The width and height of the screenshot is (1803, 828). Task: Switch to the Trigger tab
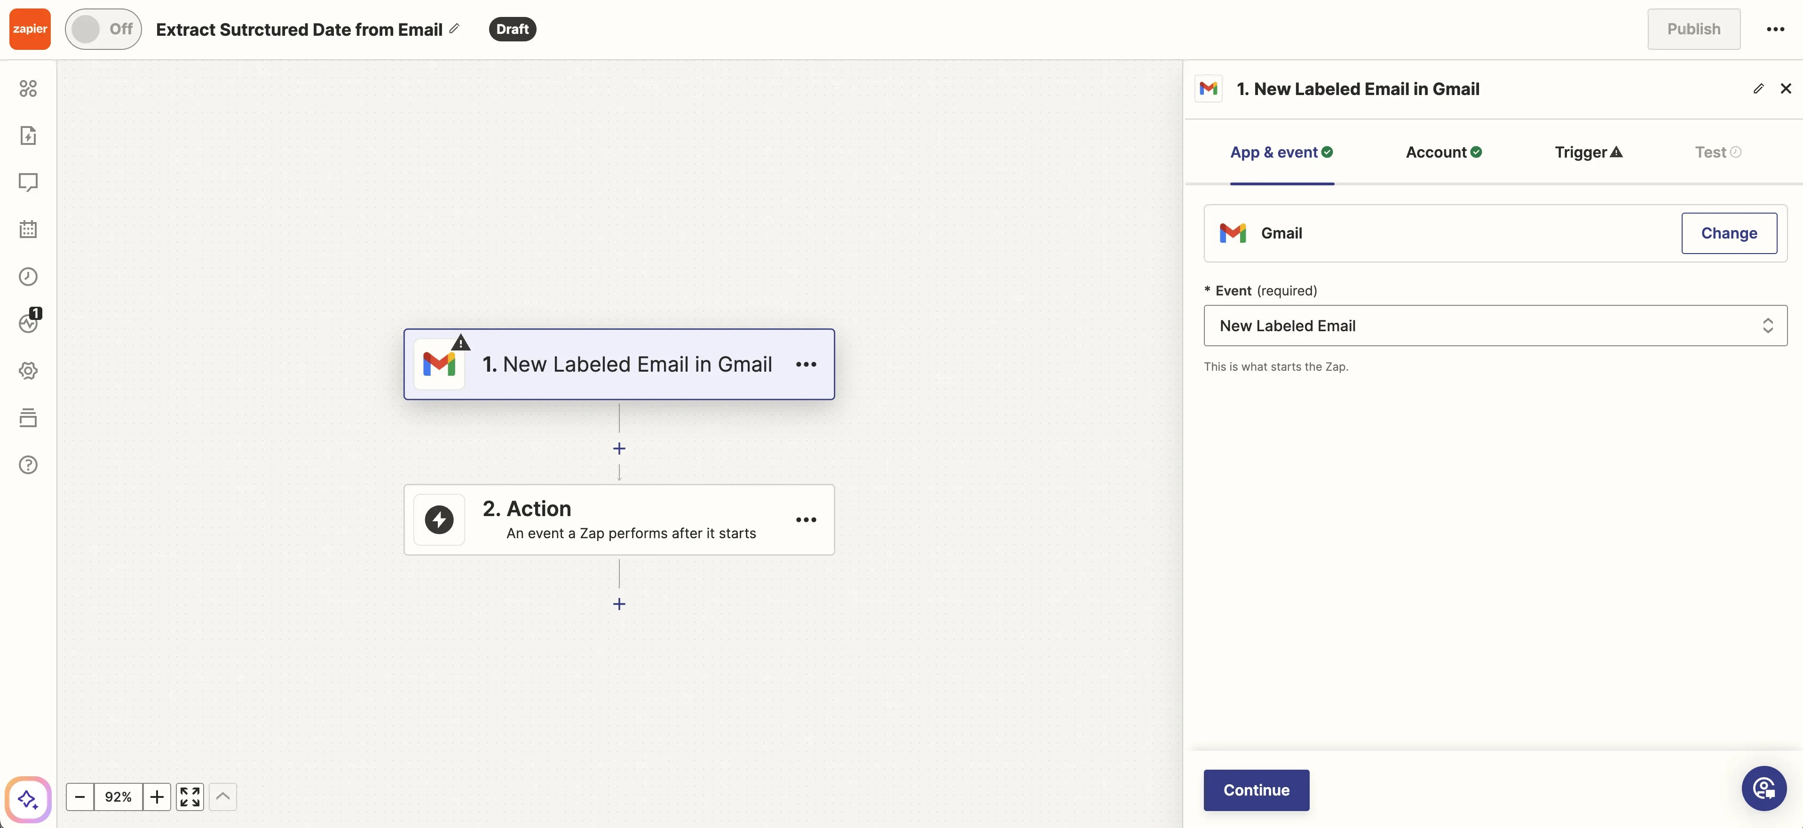[x=1588, y=152]
